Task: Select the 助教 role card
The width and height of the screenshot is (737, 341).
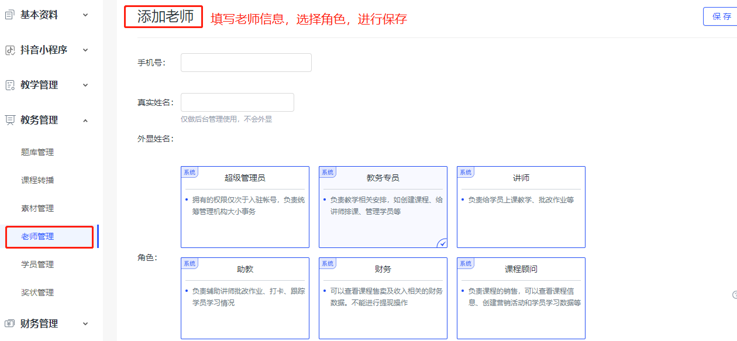Action: (x=244, y=298)
